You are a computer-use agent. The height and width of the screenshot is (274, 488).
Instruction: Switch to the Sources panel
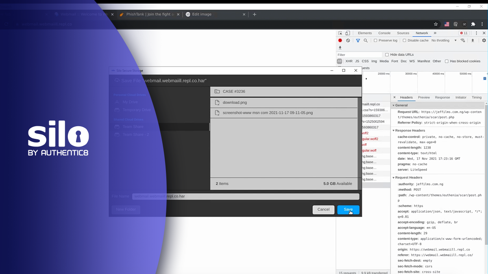[x=403, y=33]
